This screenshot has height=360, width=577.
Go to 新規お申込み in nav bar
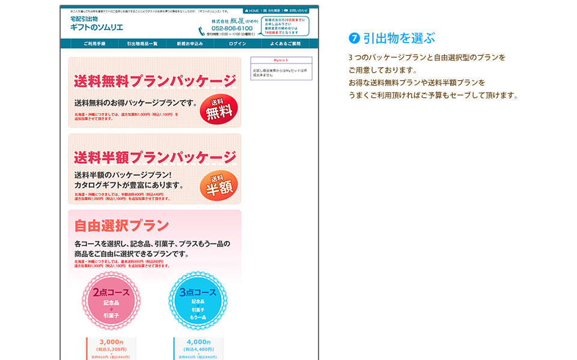[x=190, y=44]
